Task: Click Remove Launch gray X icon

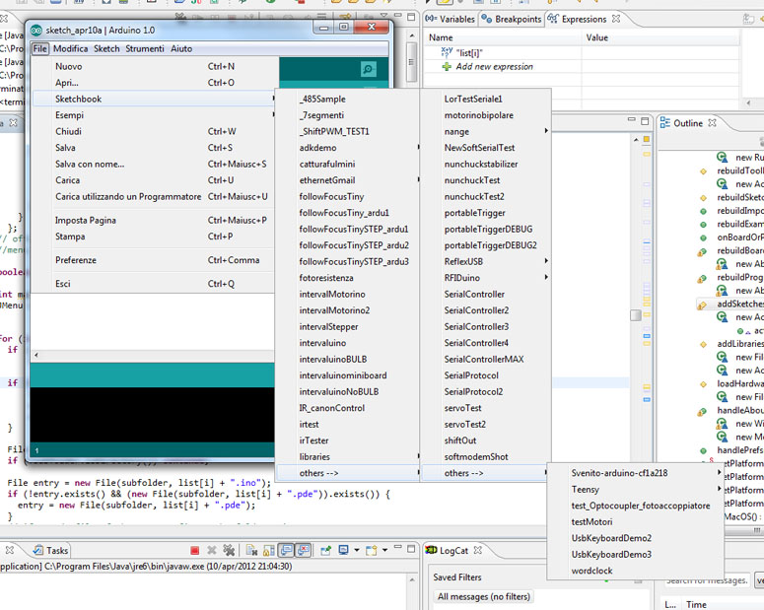Action: click(x=212, y=551)
